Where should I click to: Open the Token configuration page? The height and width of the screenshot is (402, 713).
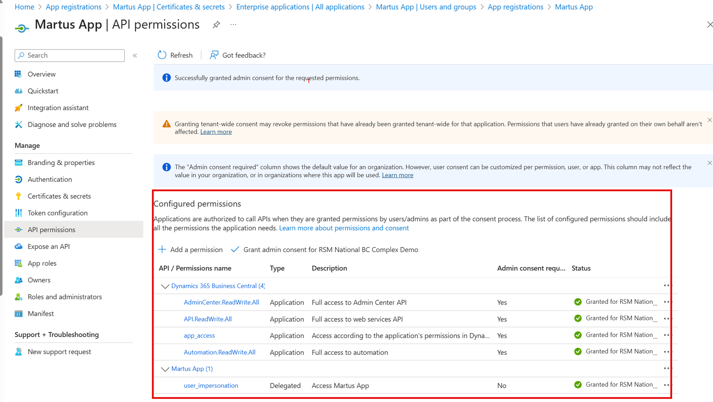coord(58,213)
